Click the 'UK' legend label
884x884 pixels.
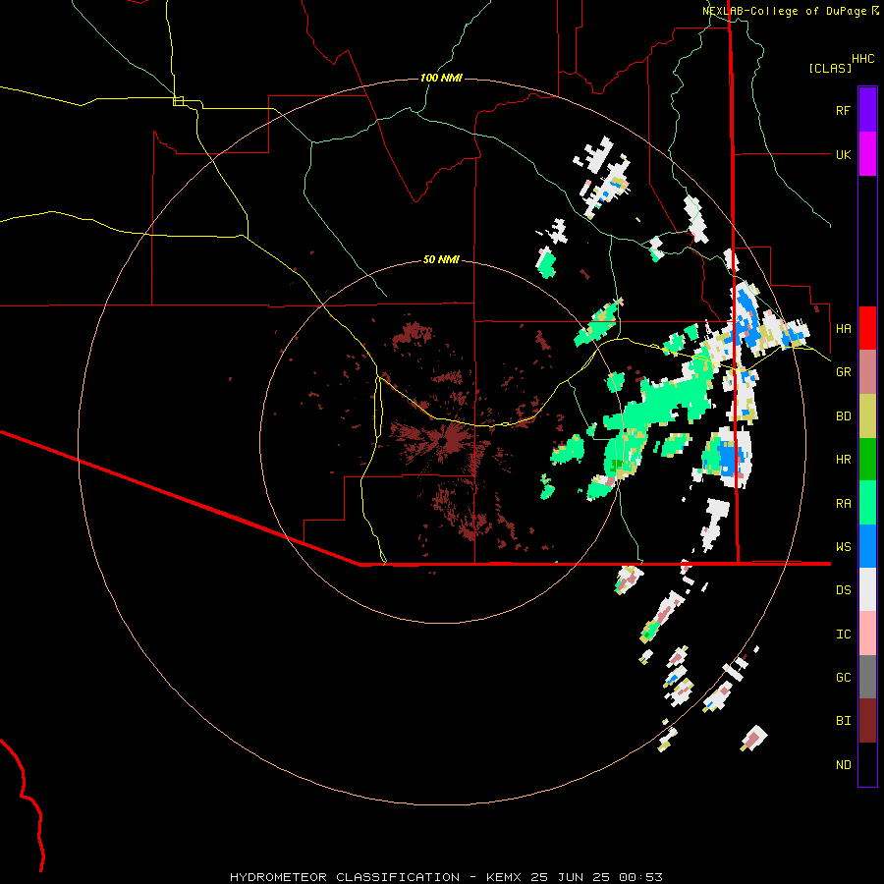coord(843,154)
